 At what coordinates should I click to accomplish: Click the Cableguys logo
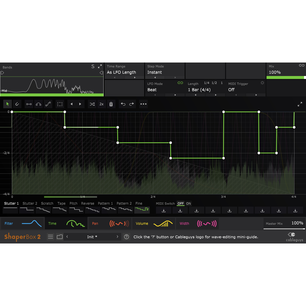click(x=294, y=237)
